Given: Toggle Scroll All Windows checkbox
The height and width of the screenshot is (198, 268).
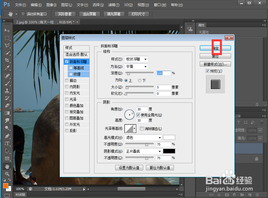Looking at the screenshot, I should pyautogui.click(x=23, y=14).
